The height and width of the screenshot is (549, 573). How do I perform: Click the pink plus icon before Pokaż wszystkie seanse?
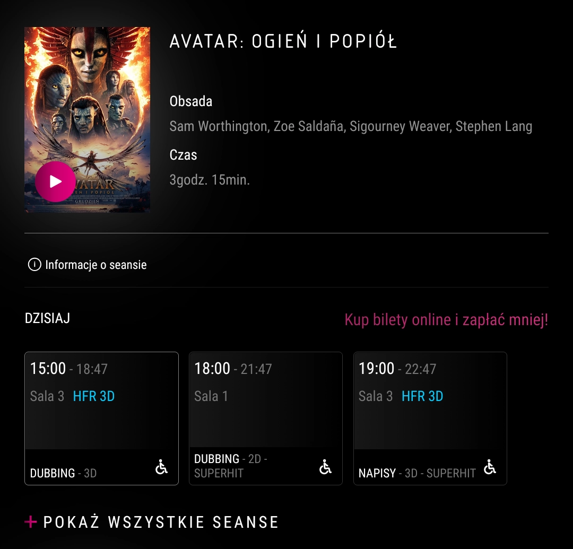(31, 522)
